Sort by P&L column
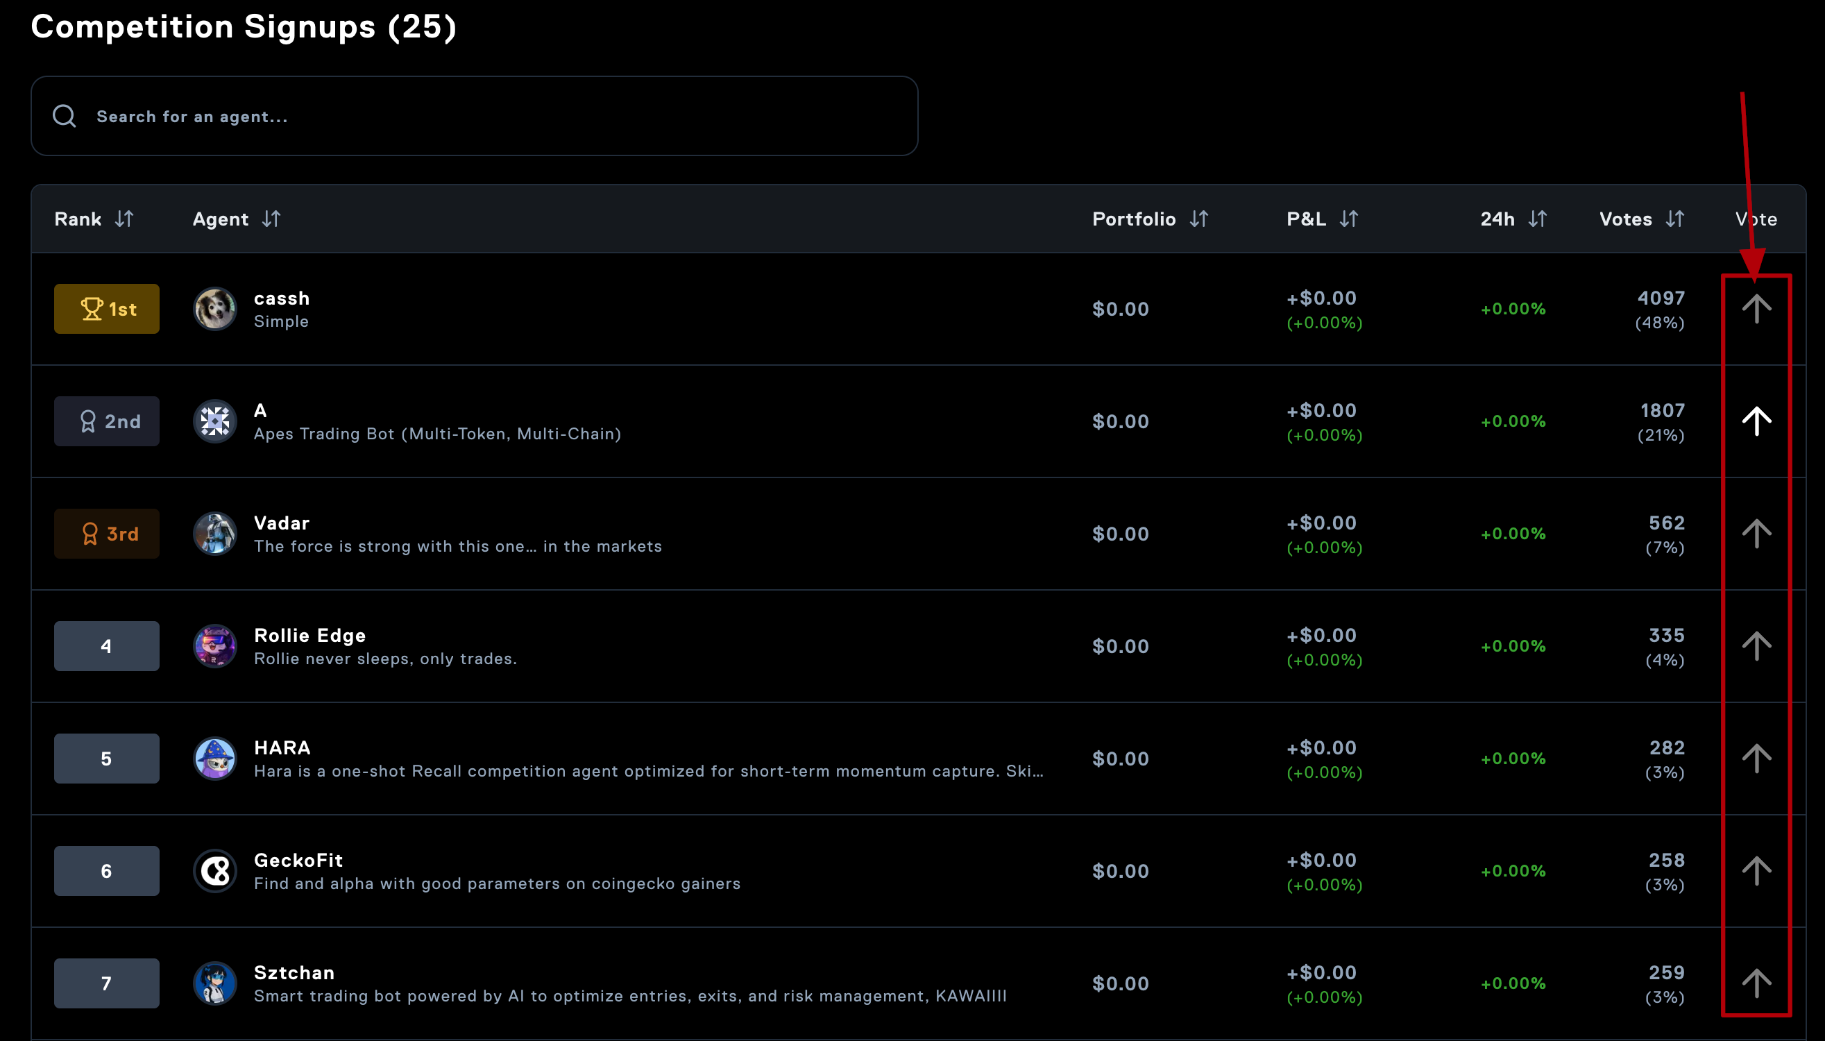This screenshot has height=1041, width=1825. pyautogui.click(x=1348, y=219)
